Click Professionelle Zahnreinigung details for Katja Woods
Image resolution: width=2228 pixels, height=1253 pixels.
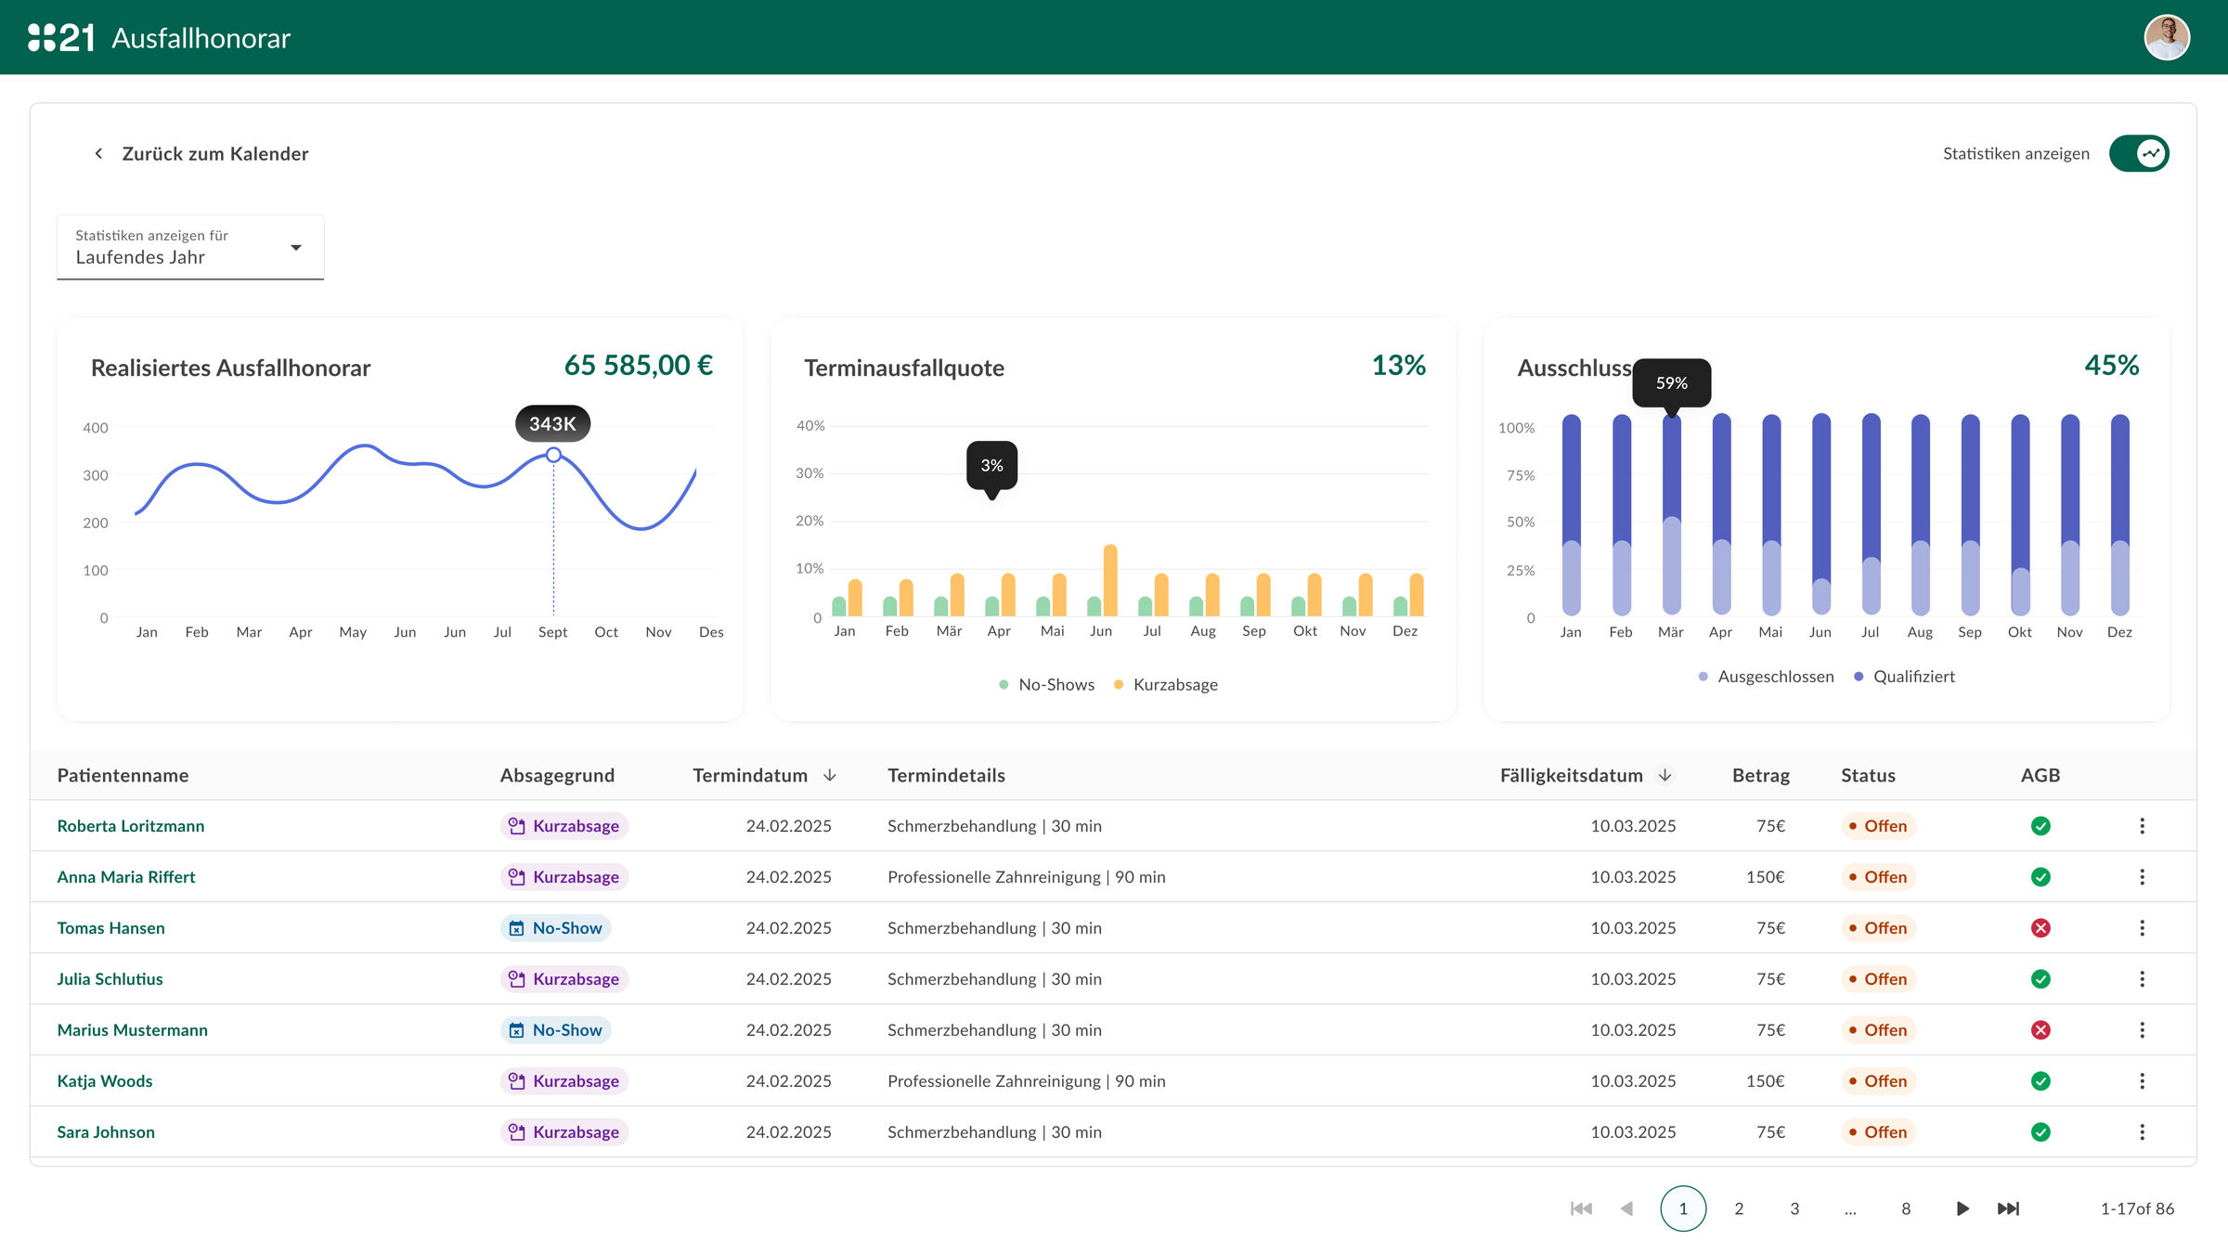(x=1026, y=1081)
